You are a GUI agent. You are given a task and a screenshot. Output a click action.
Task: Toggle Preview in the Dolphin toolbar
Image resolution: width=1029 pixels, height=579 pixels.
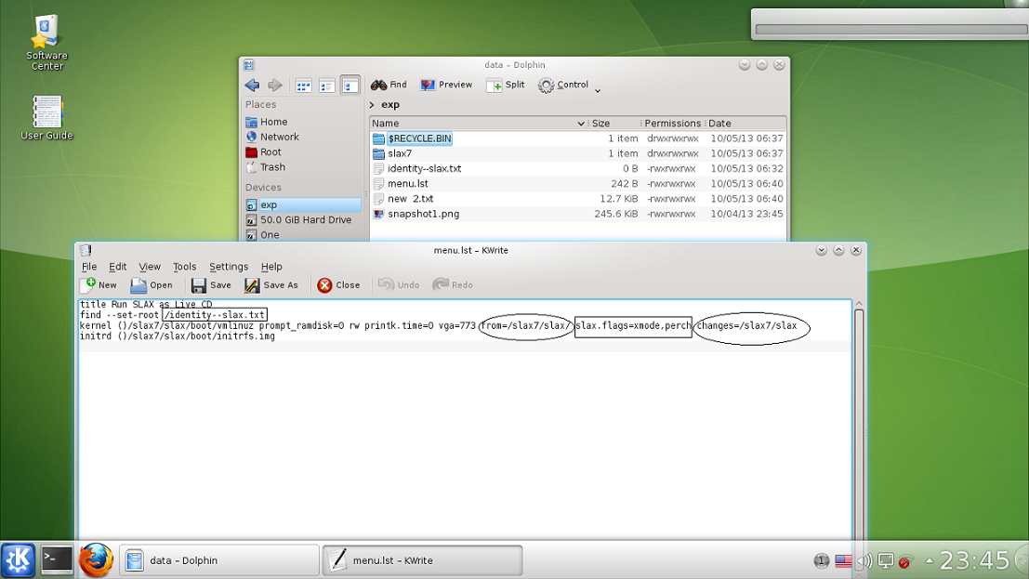point(446,85)
